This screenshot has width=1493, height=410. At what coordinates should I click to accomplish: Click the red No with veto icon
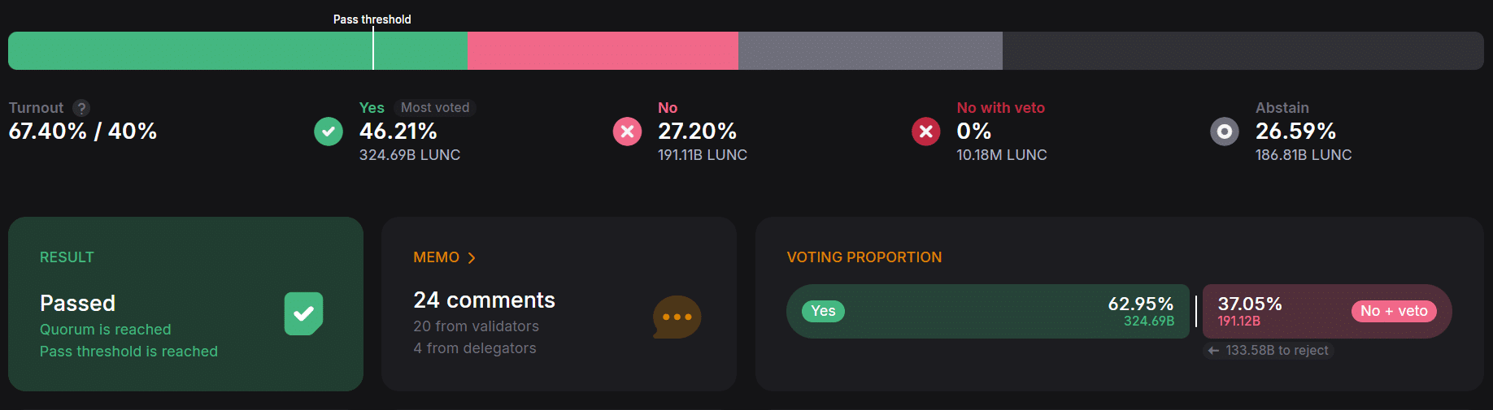925,132
